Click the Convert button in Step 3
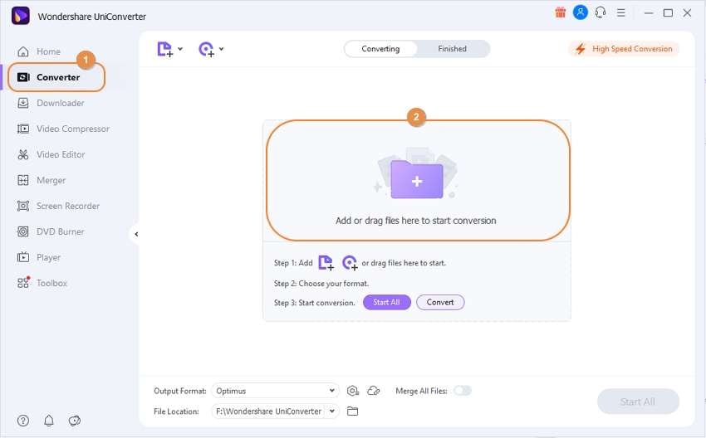Viewport: 706px width, 438px height. 440,302
